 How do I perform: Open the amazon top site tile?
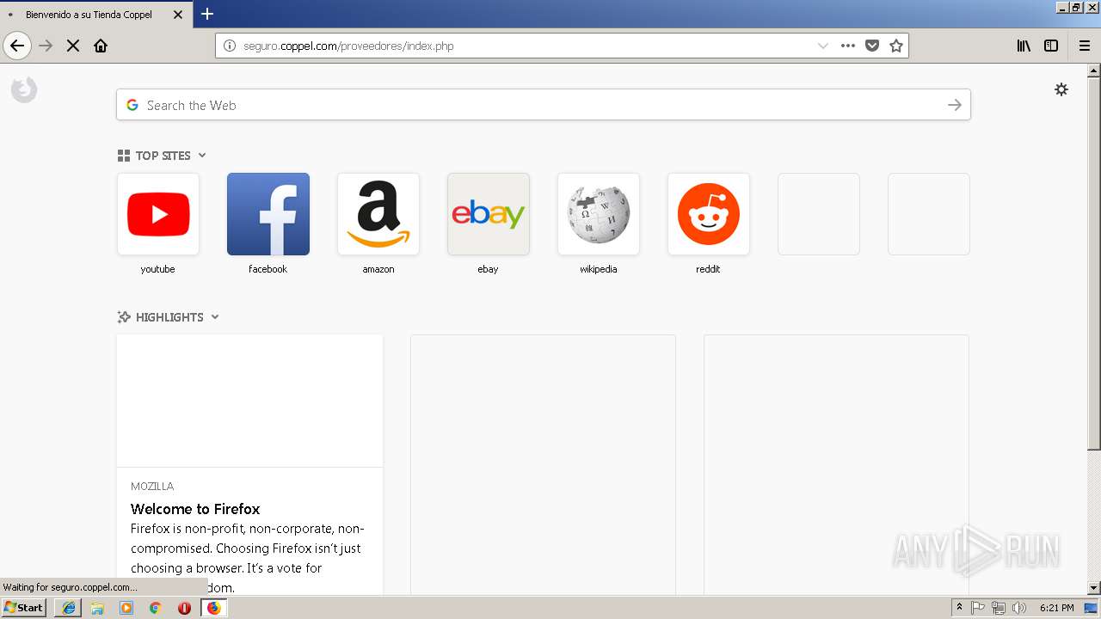pyautogui.click(x=378, y=214)
